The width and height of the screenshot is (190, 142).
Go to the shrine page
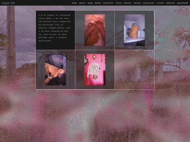137,3
